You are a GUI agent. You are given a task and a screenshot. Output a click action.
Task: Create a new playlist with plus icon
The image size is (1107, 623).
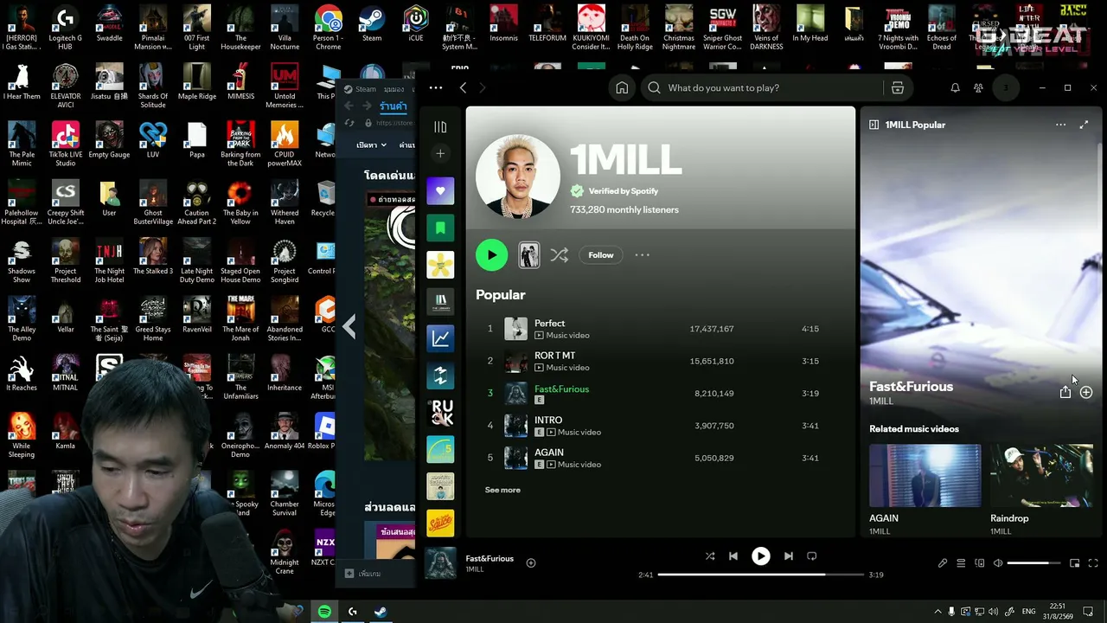click(x=440, y=154)
